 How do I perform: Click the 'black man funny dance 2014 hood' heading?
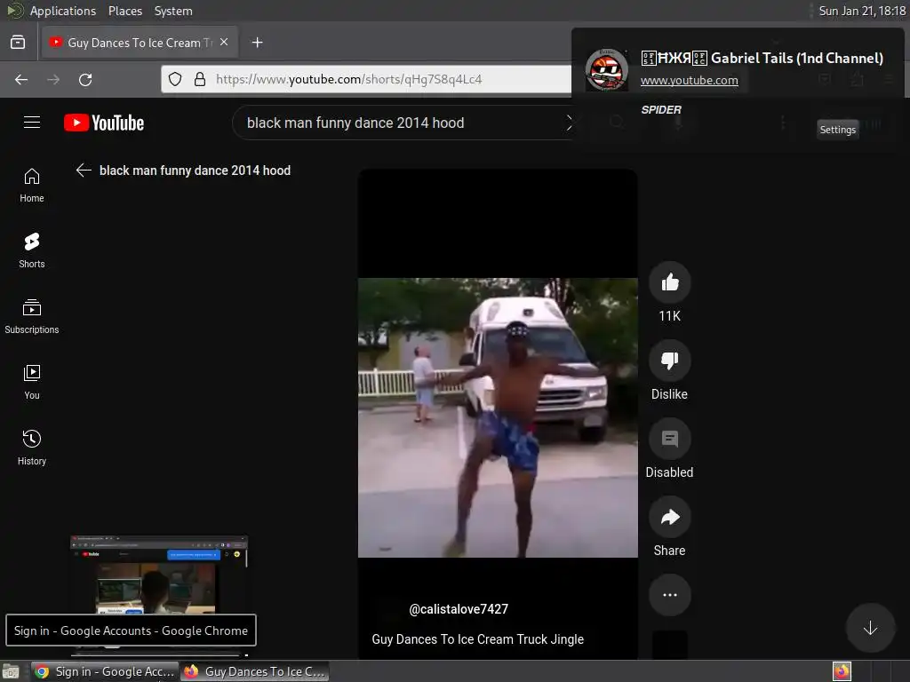(x=195, y=170)
